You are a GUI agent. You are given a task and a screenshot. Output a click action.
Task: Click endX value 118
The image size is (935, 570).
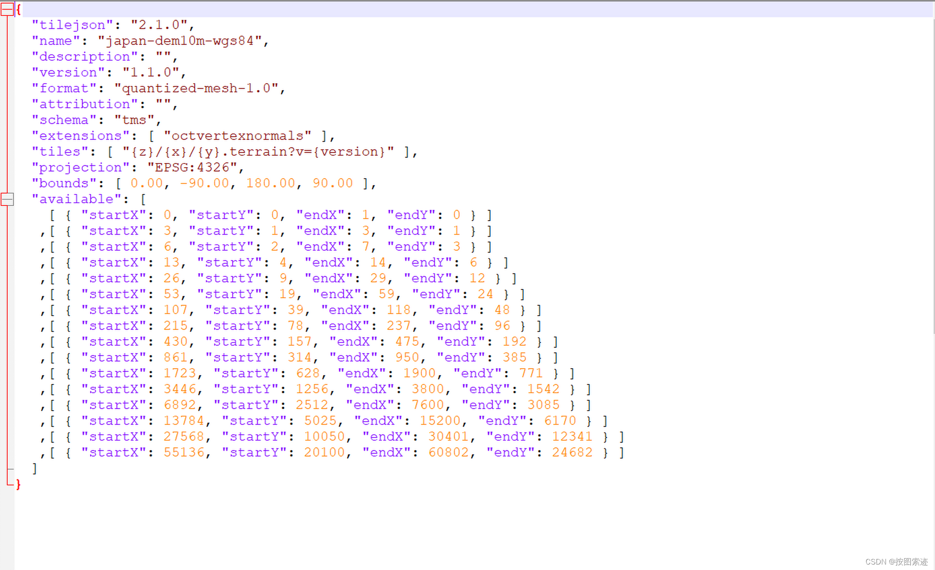tap(399, 310)
